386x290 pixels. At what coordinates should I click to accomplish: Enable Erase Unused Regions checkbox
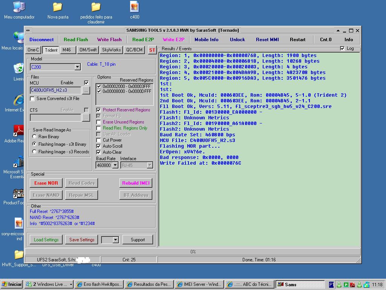[x=98, y=122]
